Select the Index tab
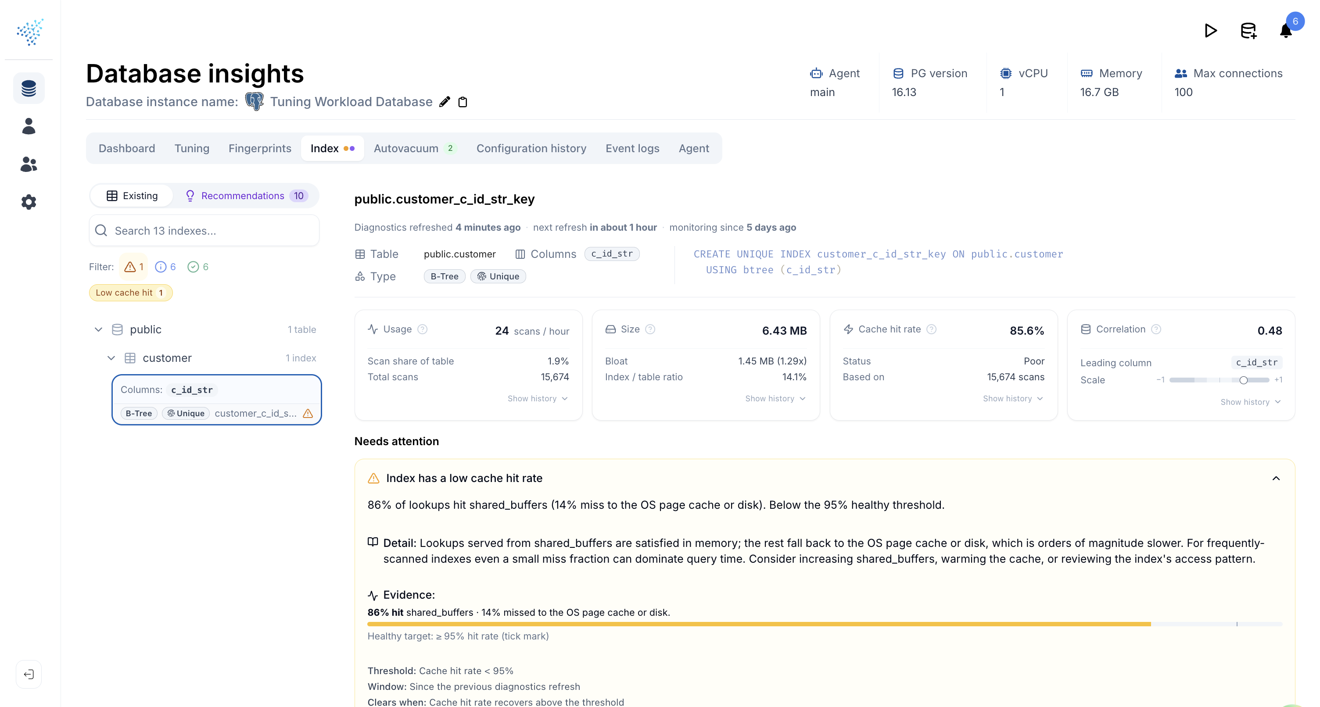Image resolution: width=1320 pixels, height=707 pixels. click(332, 149)
